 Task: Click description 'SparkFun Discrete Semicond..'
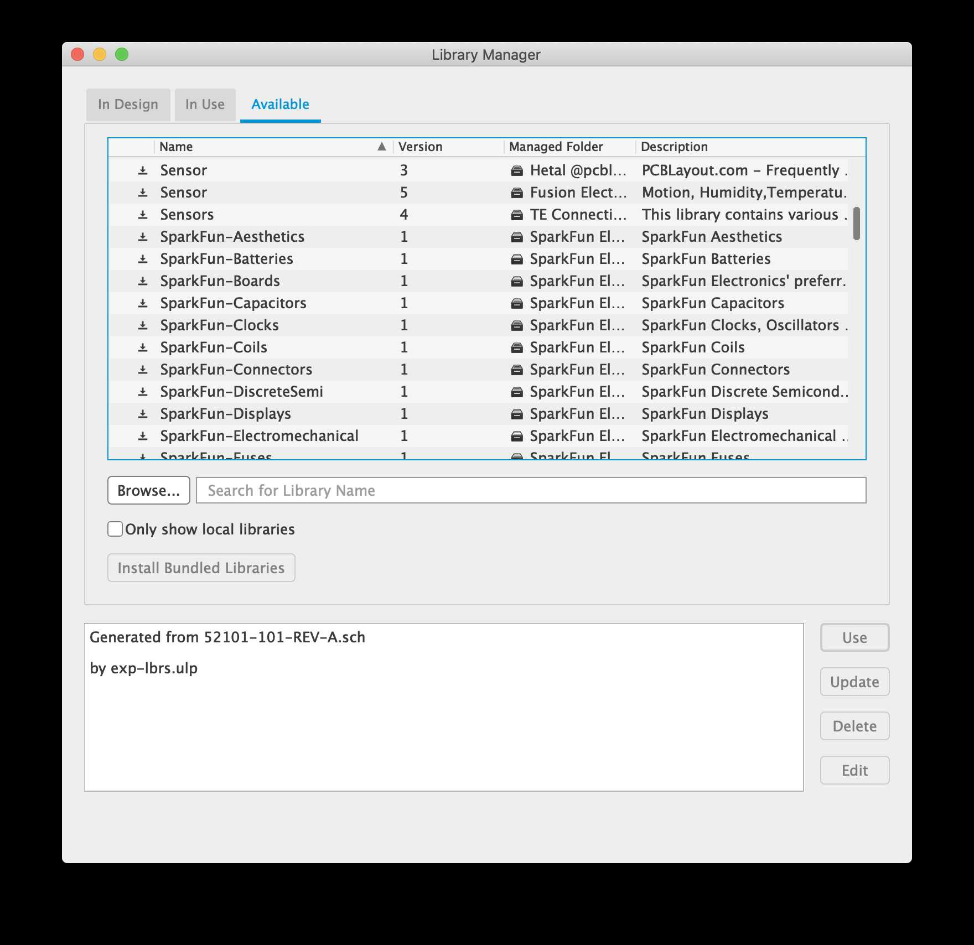click(745, 392)
